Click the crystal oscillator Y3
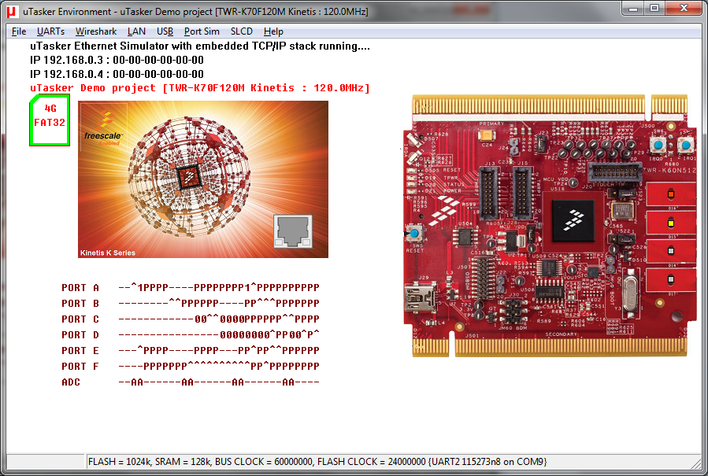This screenshot has width=708, height=476. 630,294
